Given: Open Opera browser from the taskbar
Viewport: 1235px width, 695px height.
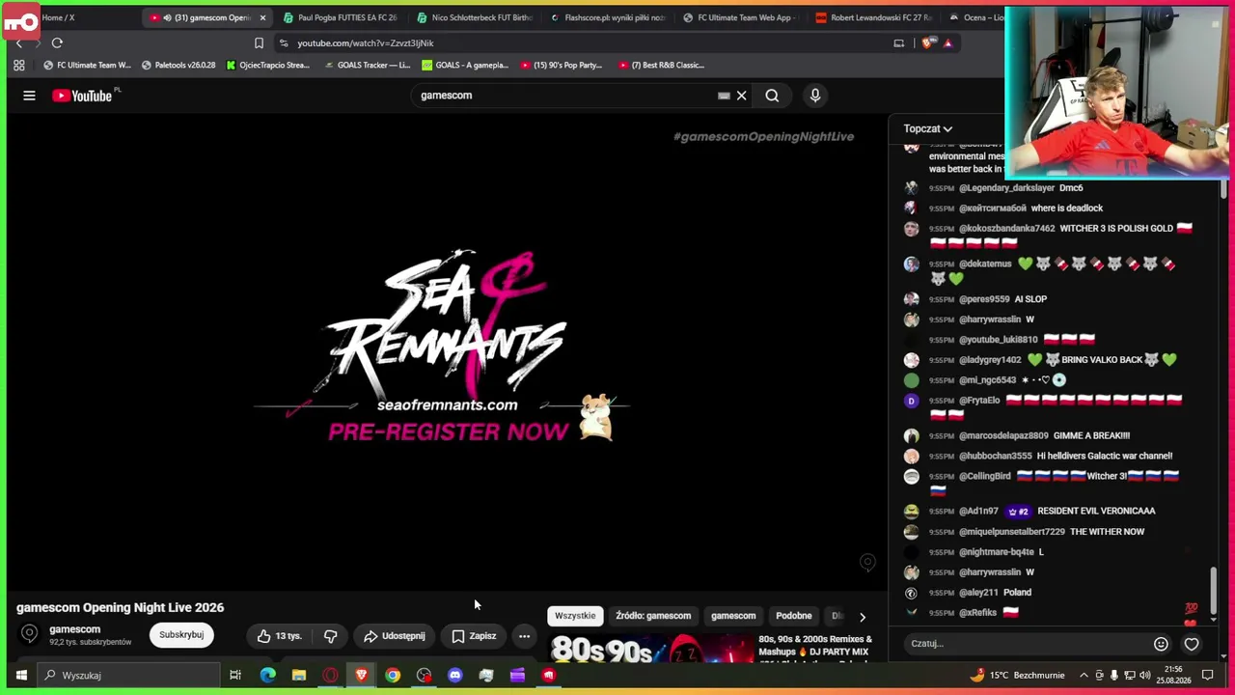Looking at the screenshot, I should coord(330,676).
